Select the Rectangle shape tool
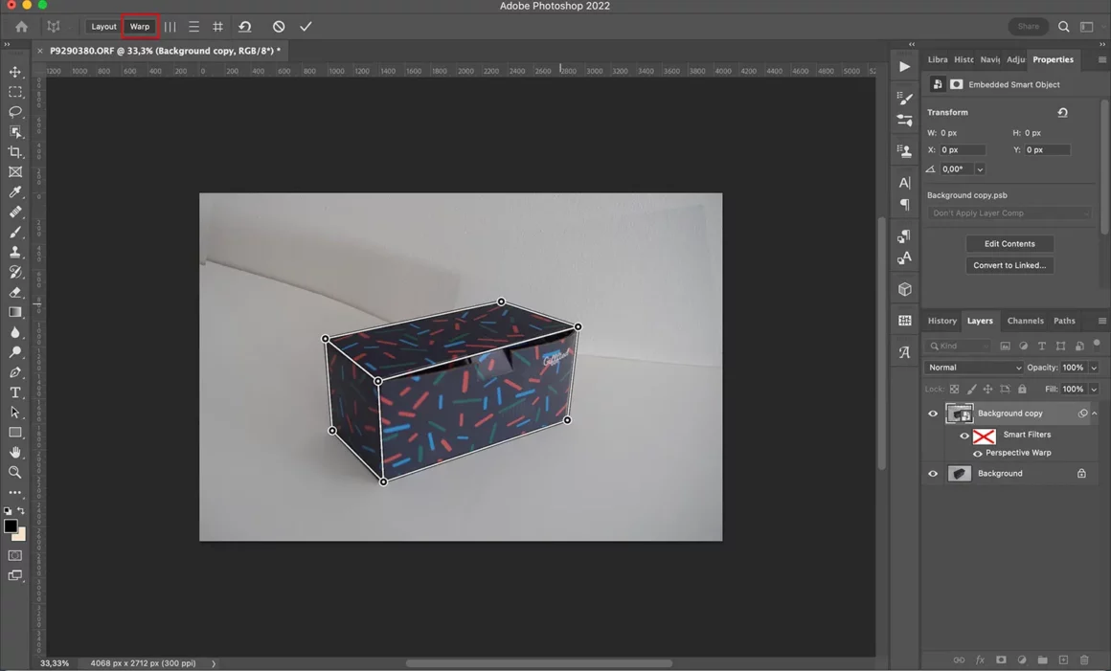 (x=15, y=432)
